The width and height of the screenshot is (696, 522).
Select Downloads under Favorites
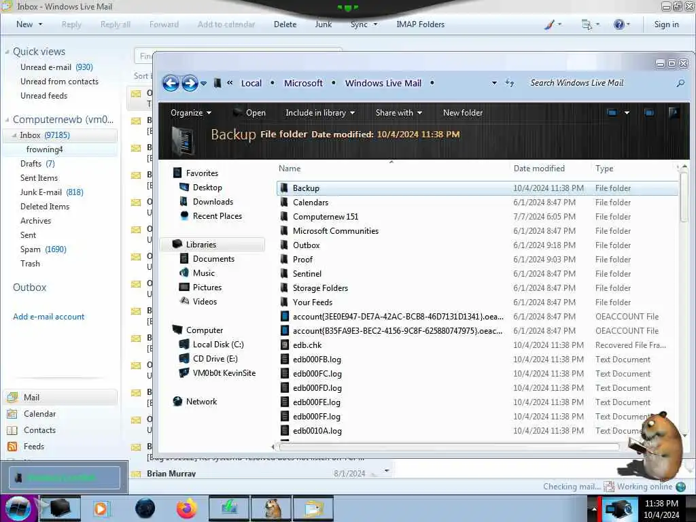213,201
